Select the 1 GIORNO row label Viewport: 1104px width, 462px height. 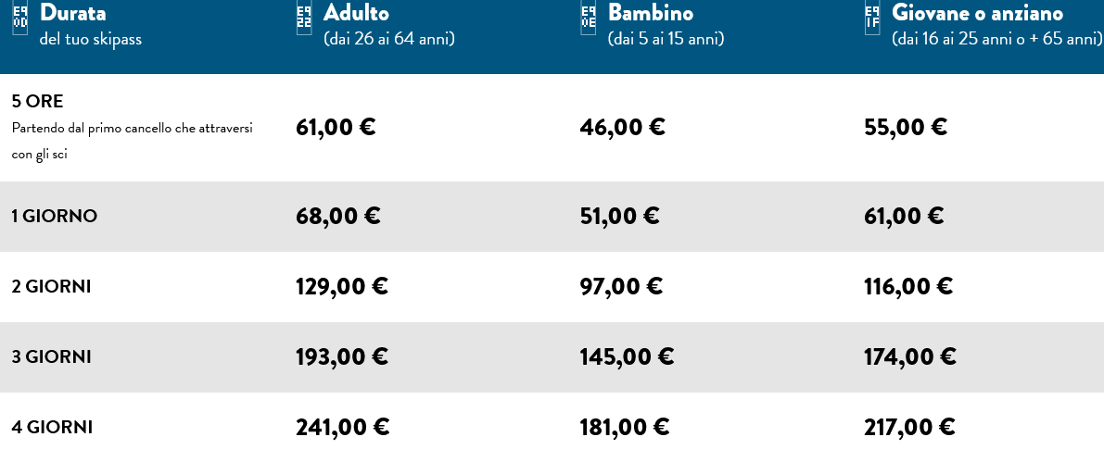(54, 217)
